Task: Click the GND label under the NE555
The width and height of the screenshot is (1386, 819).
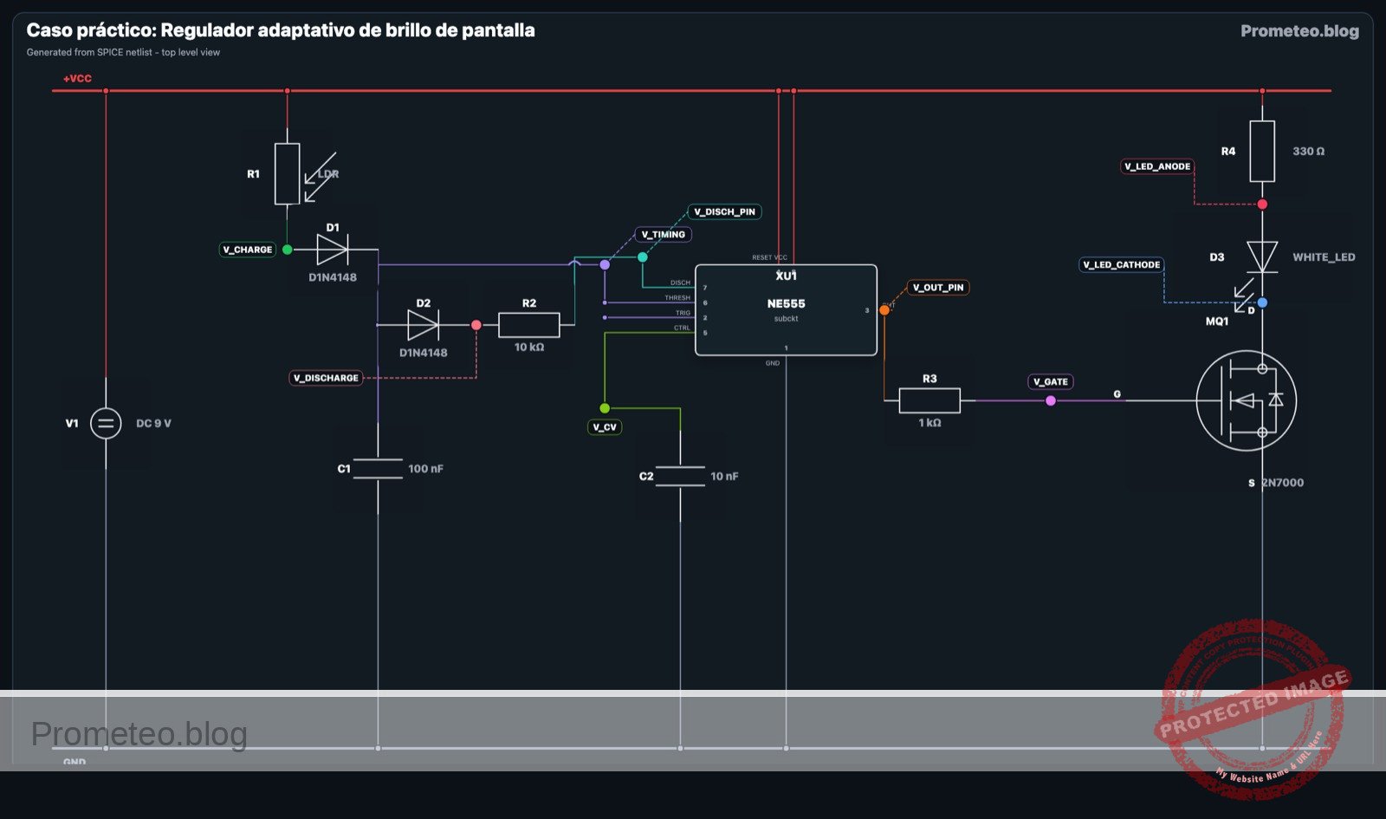Action: click(x=773, y=363)
